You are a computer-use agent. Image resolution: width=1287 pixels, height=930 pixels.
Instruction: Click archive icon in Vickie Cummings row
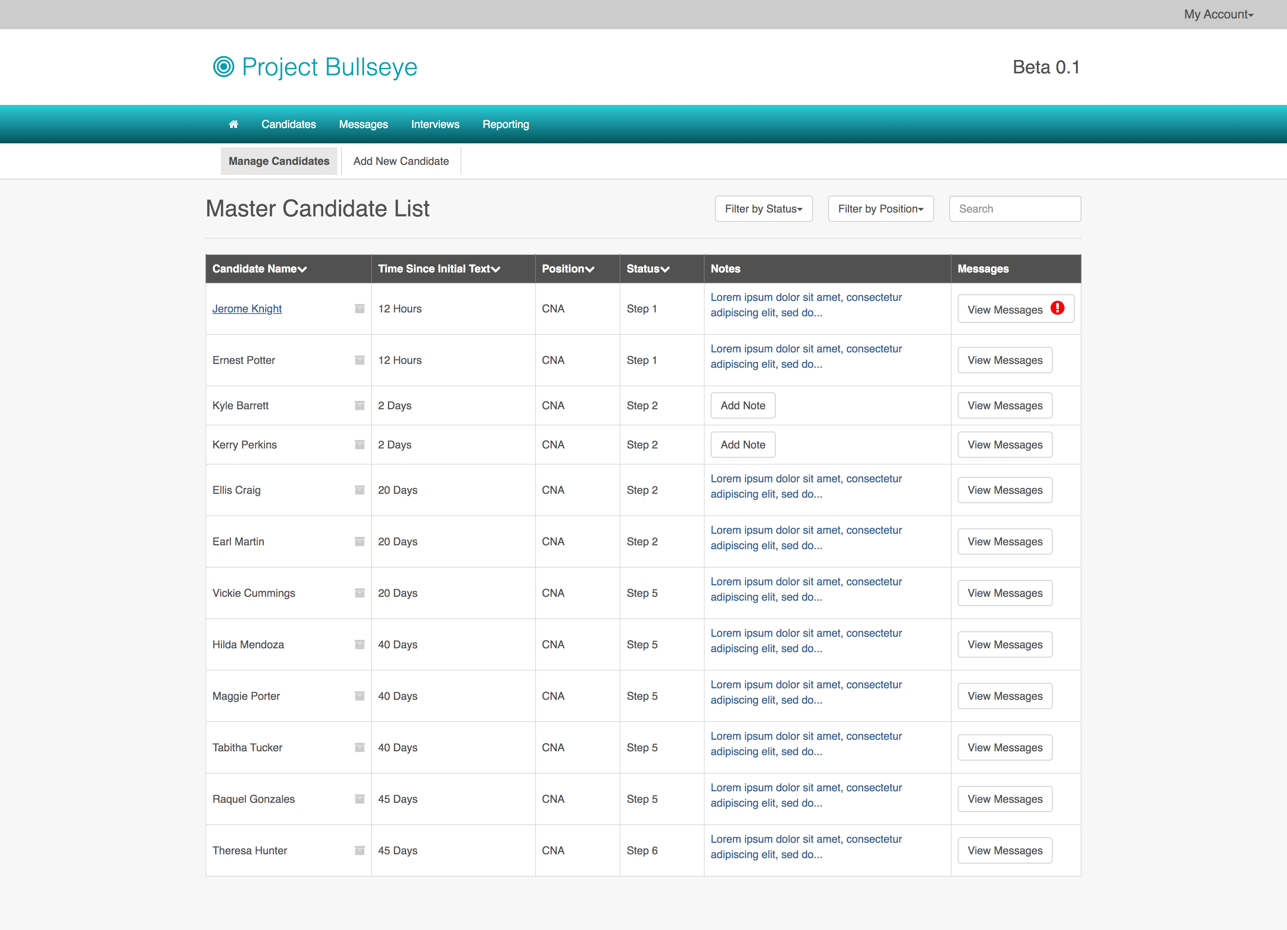[x=359, y=593]
